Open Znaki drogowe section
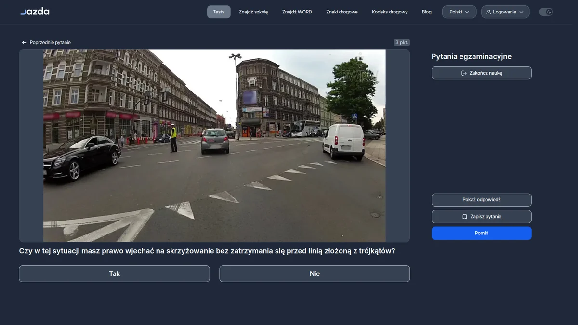The image size is (578, 325). (342, 12)
